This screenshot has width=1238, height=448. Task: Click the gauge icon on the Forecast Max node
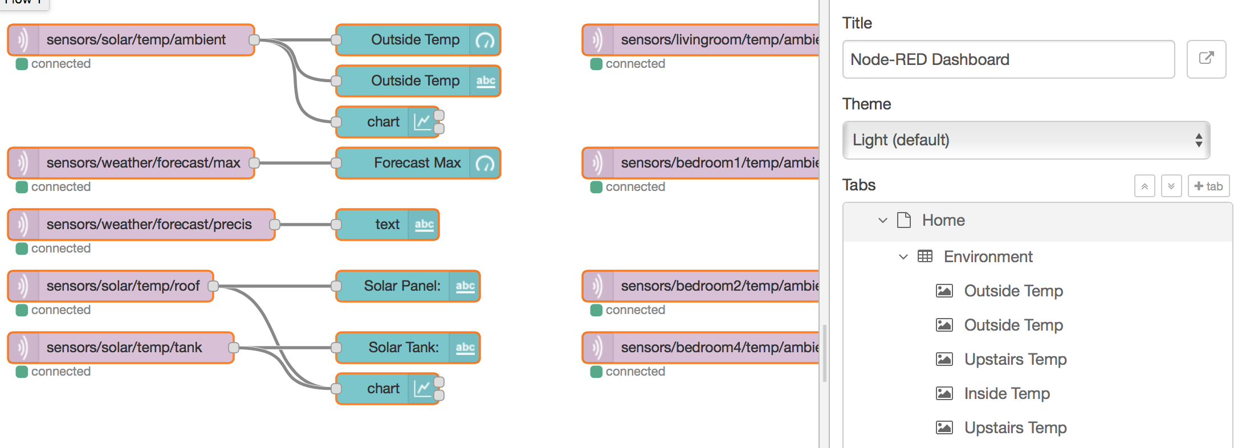tap(485, 163)
